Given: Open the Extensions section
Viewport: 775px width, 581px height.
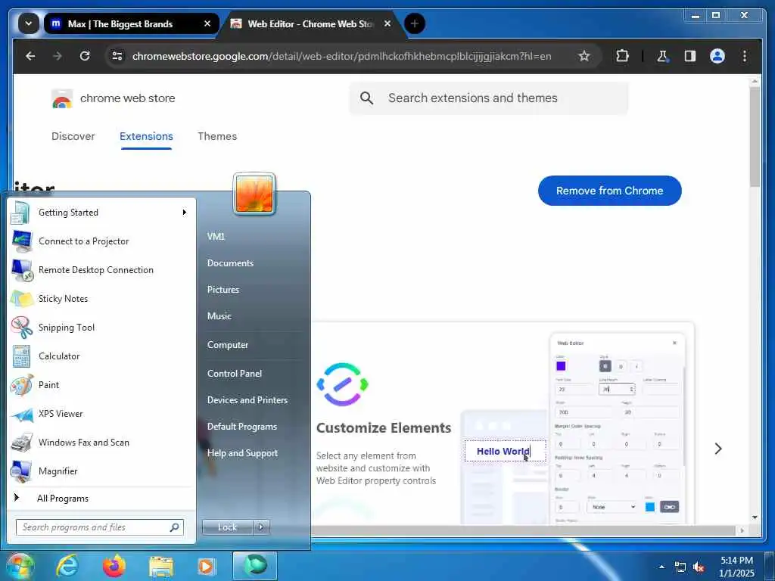Looking at the screenshot, I should (146, 136).
